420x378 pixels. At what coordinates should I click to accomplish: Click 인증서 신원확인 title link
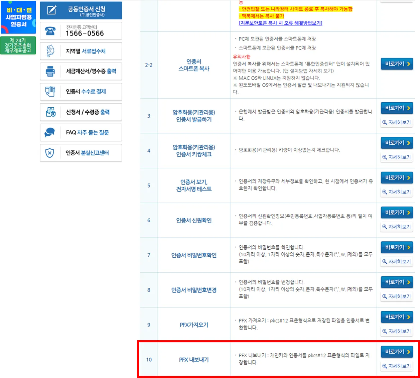194,220
